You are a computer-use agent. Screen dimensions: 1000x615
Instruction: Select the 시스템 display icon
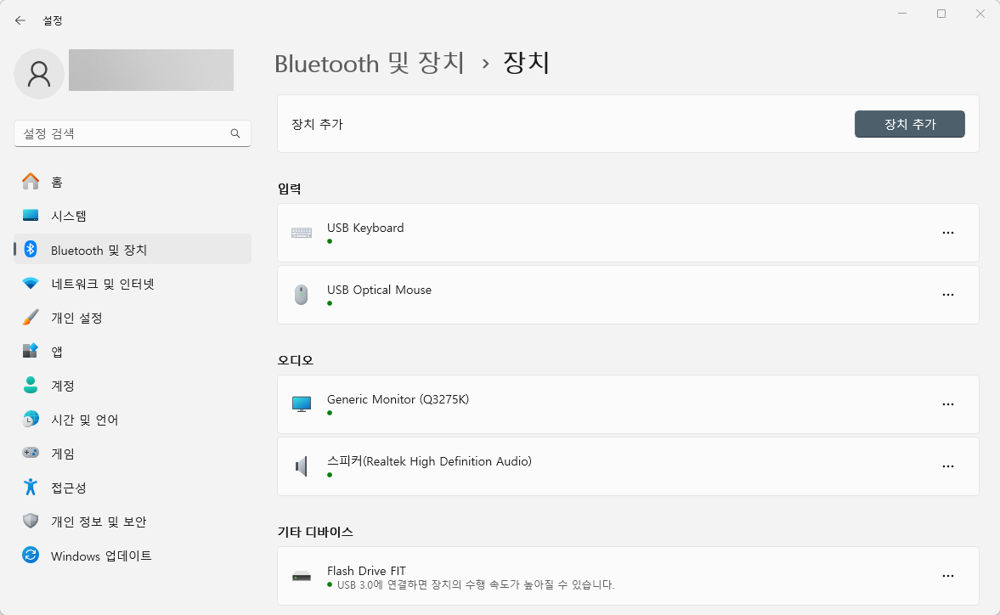31,216
